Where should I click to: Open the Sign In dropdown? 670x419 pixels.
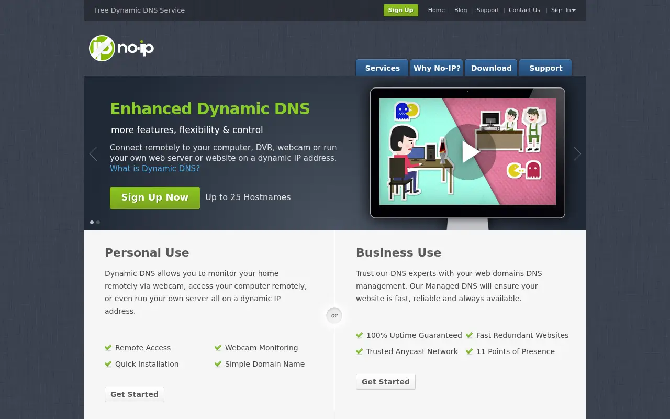point(563,10)
